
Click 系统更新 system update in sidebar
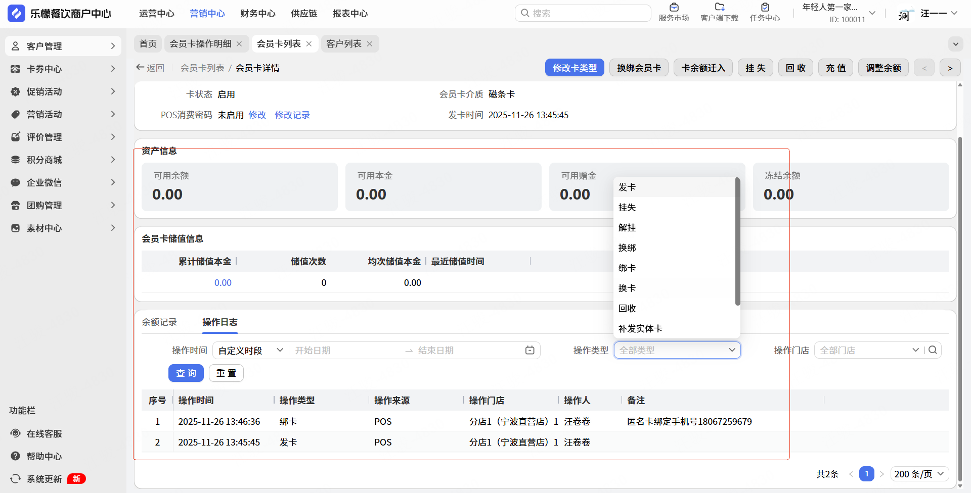coord(44,479)
